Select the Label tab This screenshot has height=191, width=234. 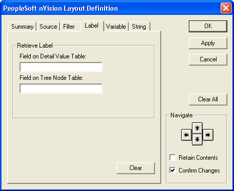tap(92, 26)
